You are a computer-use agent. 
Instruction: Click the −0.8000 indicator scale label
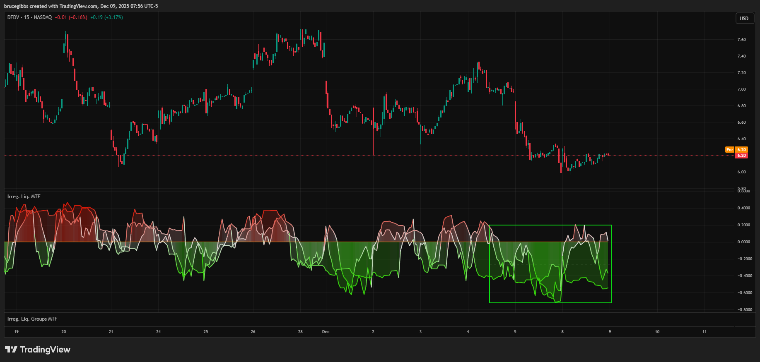pyautogui.click(x=744, y=309)
